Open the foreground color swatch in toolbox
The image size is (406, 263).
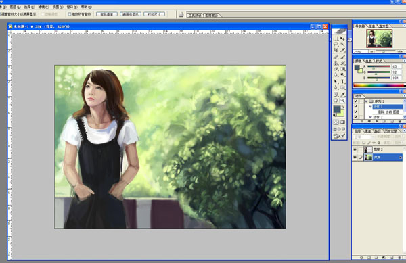tap(336, 110)
